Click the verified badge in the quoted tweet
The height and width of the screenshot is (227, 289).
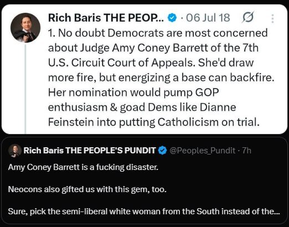[x=162, y=150]
